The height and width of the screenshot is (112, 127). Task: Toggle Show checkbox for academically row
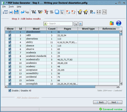point(10,60)
